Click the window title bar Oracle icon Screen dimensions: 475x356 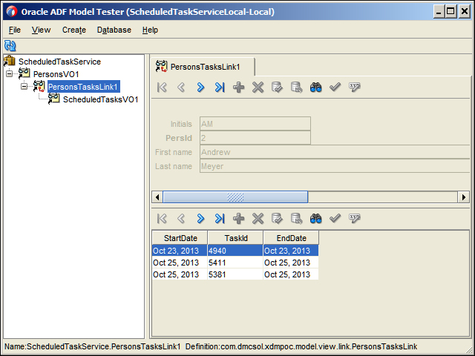coord(11,12)
